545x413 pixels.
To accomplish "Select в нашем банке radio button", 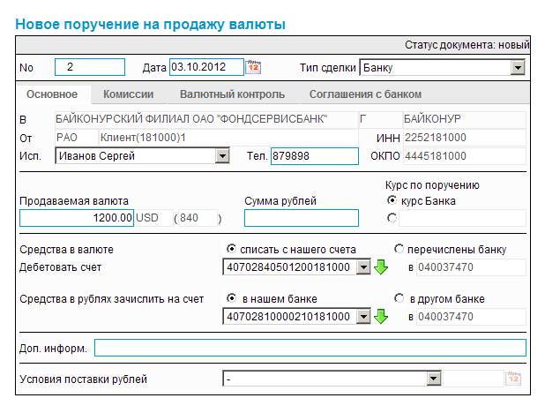I will click(231, 298).
